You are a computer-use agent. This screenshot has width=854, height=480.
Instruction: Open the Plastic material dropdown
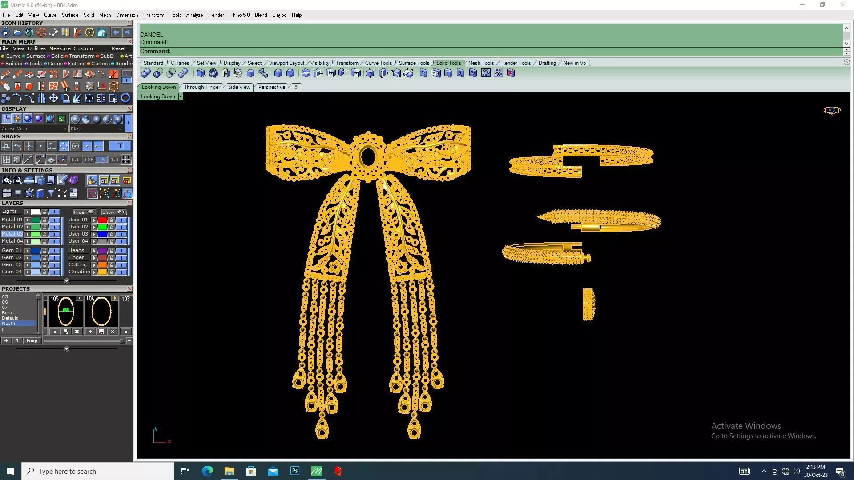point(96,129)
